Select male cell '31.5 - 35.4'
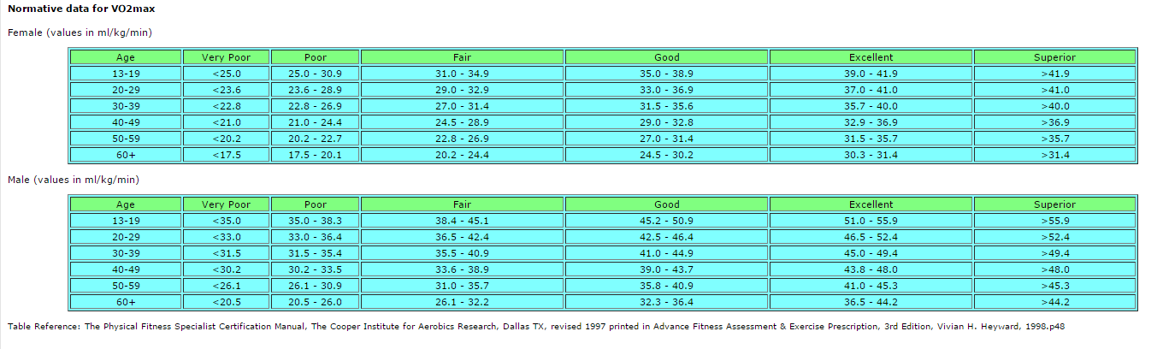Image resolution: width=1169 pixels, height=349 pixels. [x=316, y=253]
